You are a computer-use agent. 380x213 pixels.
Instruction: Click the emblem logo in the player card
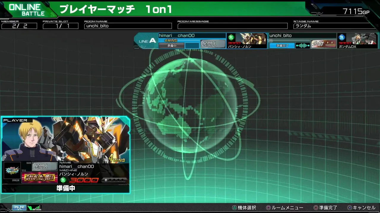point(12,170)
